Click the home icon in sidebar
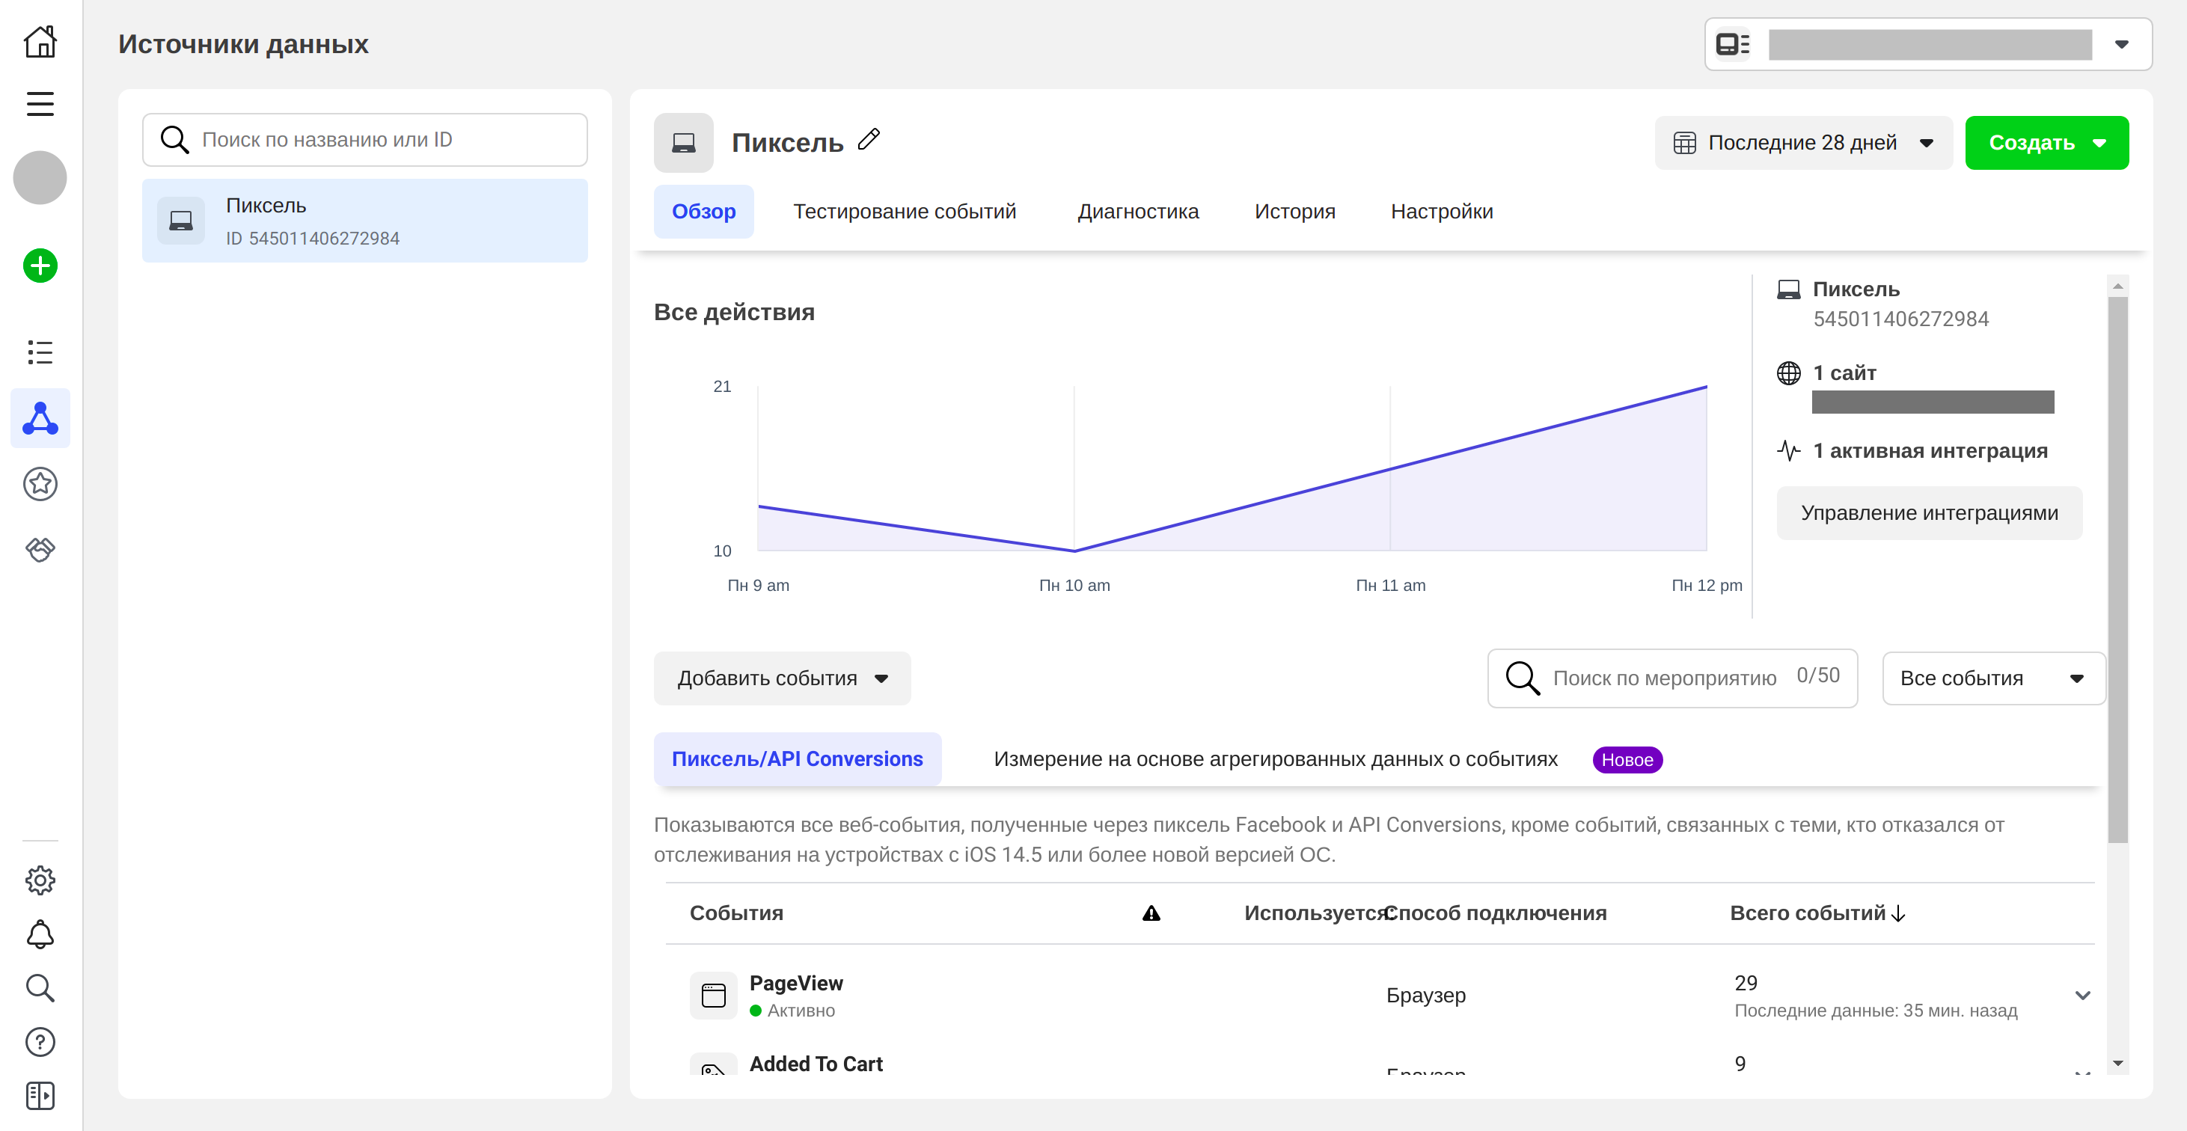This screenshot has height=1131, width=2187. coord(40,40)
